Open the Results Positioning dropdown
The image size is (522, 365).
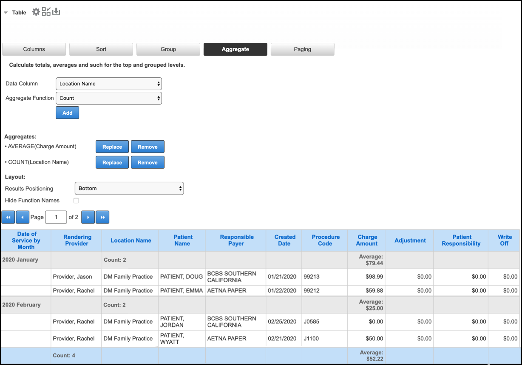[x=129, y=188]
